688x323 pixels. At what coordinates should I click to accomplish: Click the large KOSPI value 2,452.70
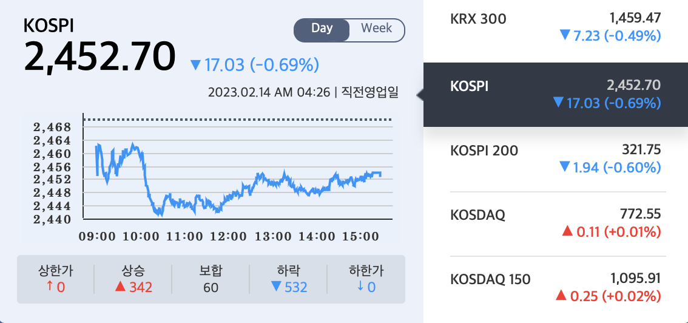click(99, 55)
